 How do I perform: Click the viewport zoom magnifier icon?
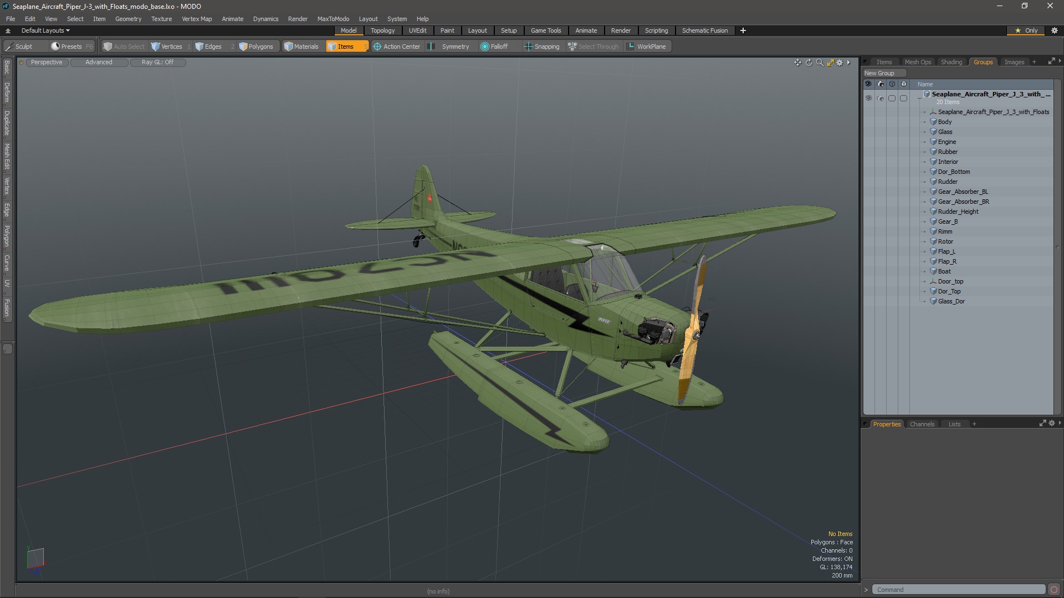820,63
